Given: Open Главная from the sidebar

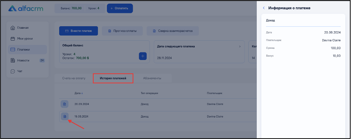Looking at the screenshot, I should 28,28.
